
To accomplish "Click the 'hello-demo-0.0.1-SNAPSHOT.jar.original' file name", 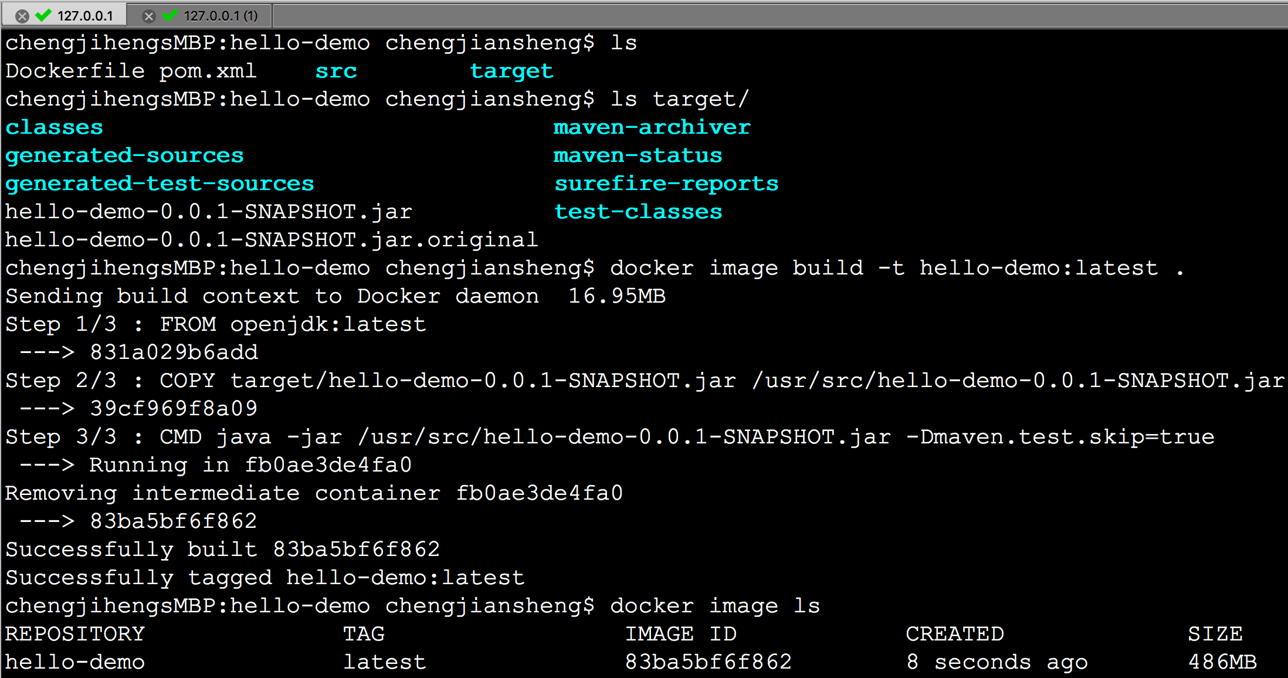I will click(271, 240).
